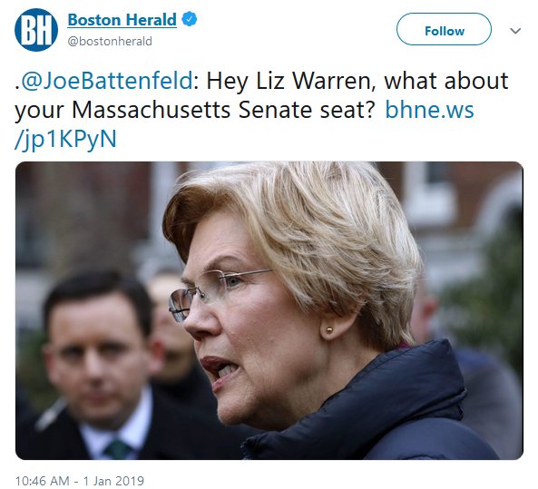The width and height of the screenshot is (538, 489).
Task: Click the woman's glasses in photo
Action: click(x=216, y=292)
